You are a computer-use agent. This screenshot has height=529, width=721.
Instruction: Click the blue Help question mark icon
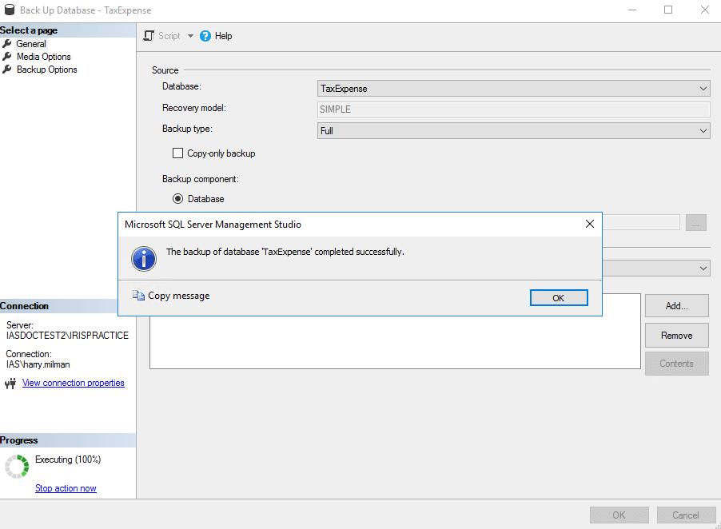pyautogui.click(x=205, y=36)
